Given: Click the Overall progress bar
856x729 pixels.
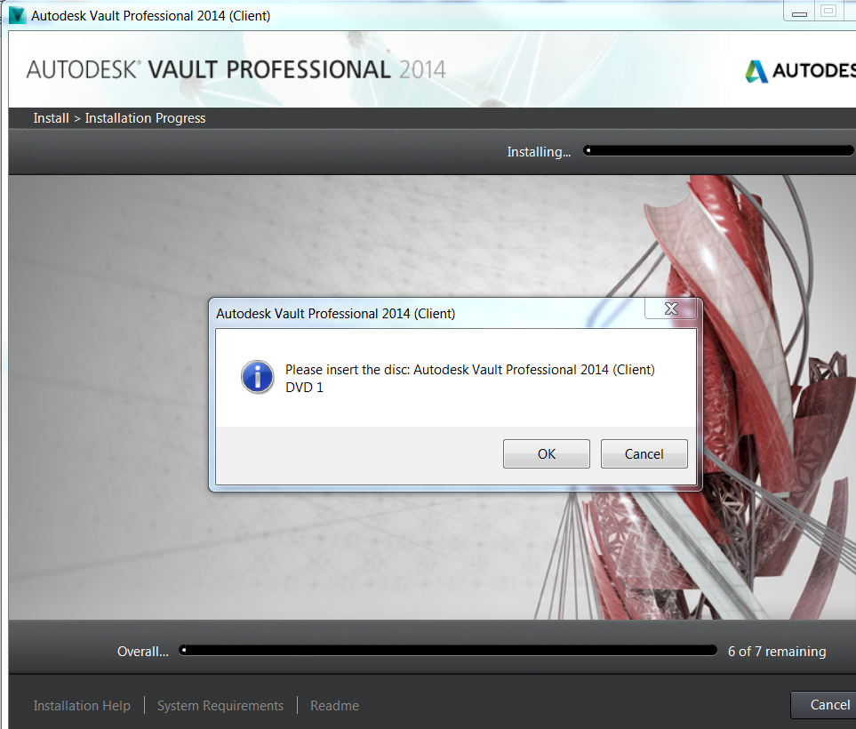Looking at the screenshot, I should 448,650.
